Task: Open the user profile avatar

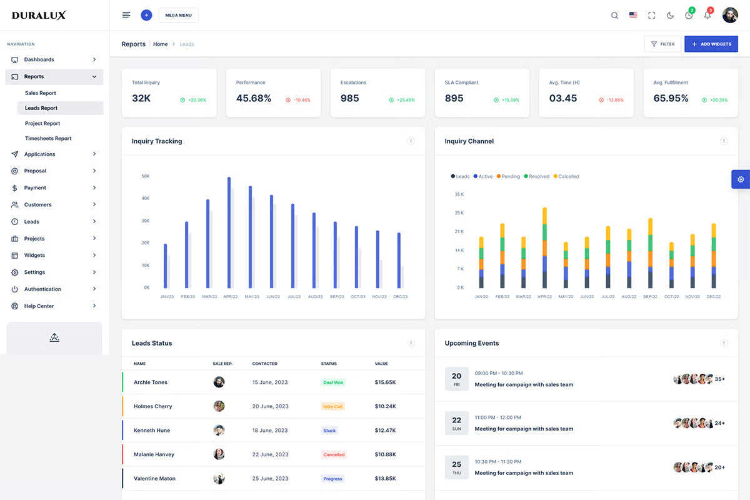Action: (730, 15)
